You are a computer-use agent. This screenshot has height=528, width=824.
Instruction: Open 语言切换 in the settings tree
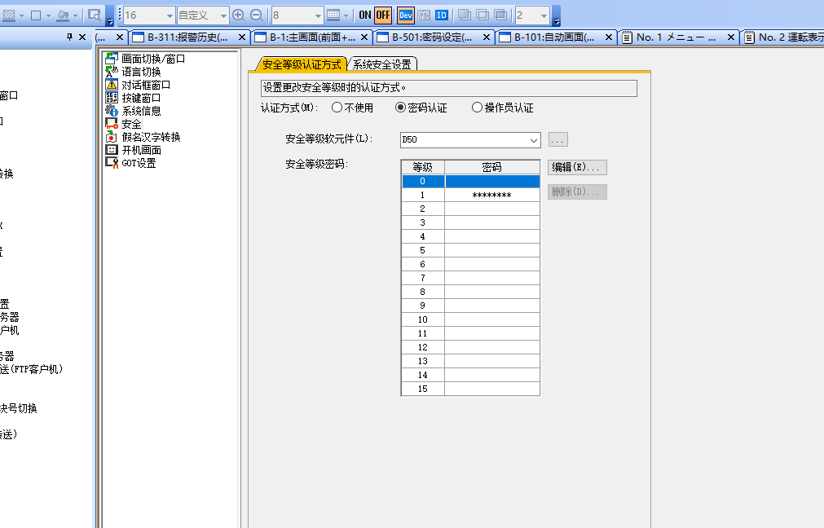(x=140, y=72)
